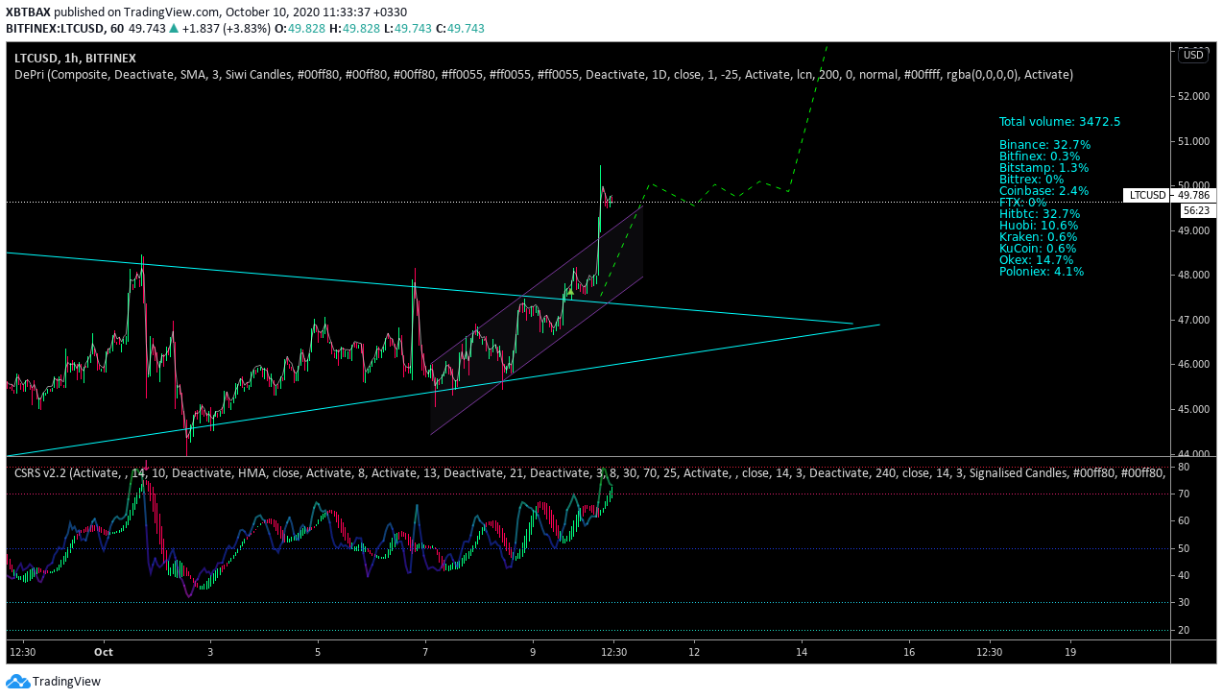Select the green up-arrow marker on chart
1223x699 pixels.
tap(570, 291)
